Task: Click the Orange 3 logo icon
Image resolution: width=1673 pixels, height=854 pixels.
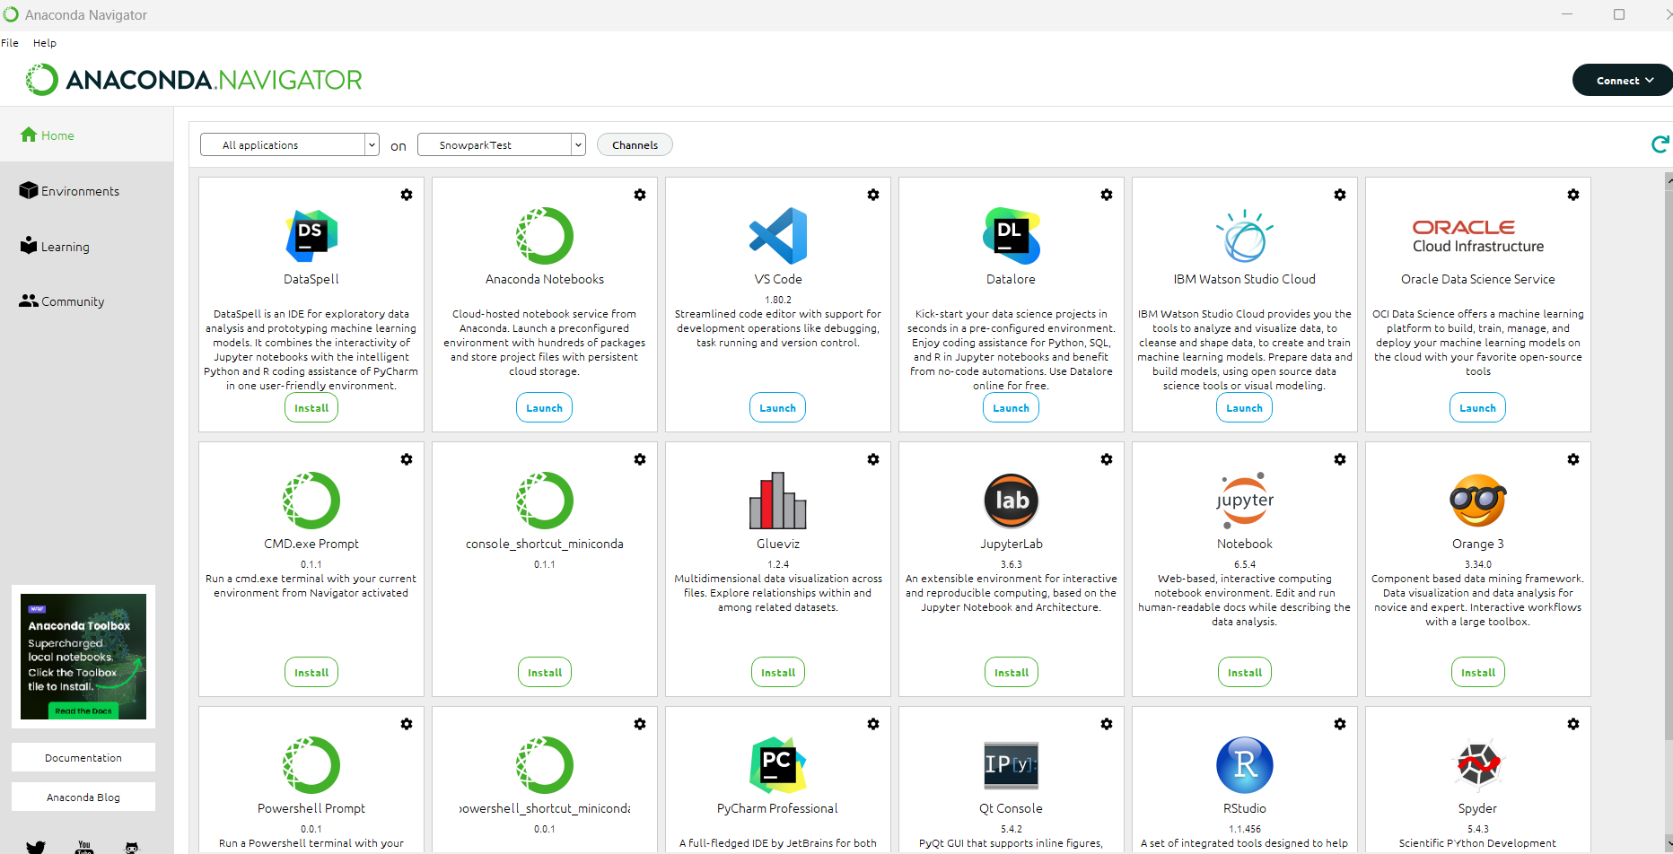Action: click(1478, 501)
